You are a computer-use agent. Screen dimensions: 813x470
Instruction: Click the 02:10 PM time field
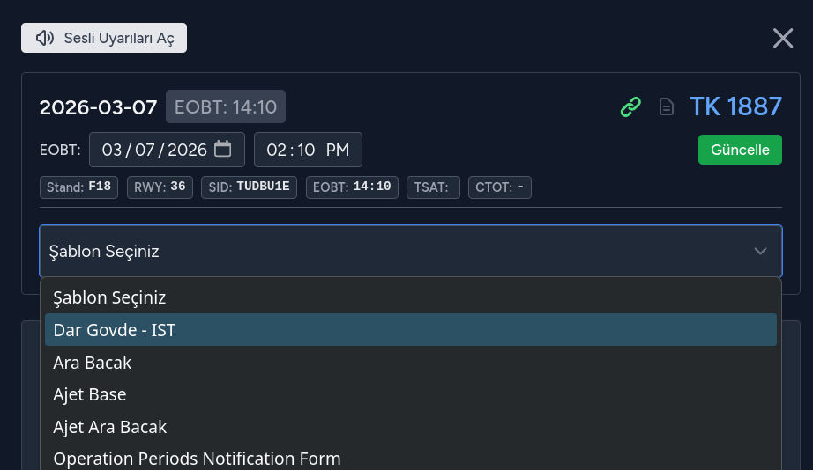click(x=308, y=150)
